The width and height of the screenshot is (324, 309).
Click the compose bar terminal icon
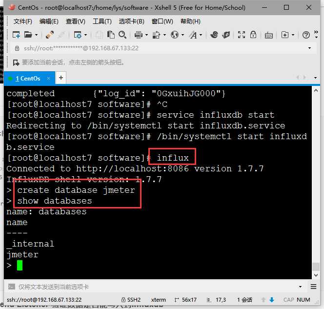click(12, 287)
